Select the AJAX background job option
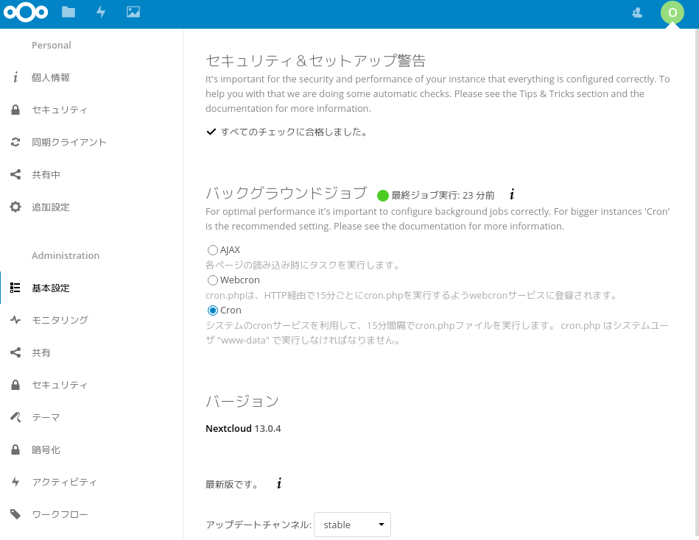The width and height of the screenshot is (699, 540). pyautogui.click(x=213, y=250)
